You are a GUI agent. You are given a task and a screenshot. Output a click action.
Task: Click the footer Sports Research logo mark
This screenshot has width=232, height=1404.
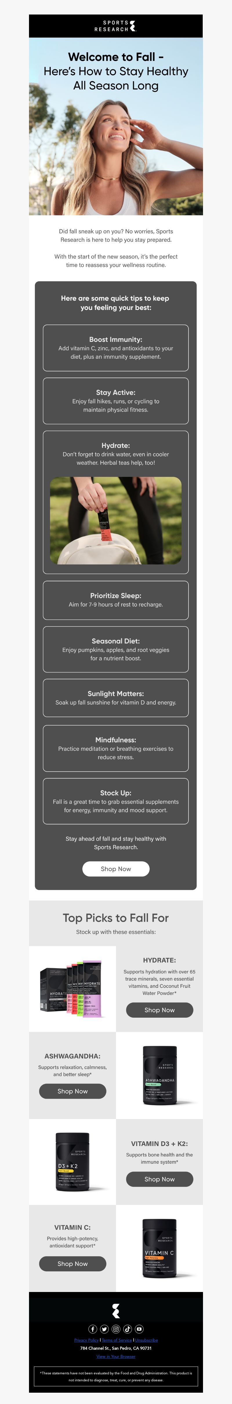[116, 1311]
